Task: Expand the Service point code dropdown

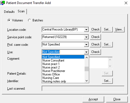Action: [x=86, y=37]
